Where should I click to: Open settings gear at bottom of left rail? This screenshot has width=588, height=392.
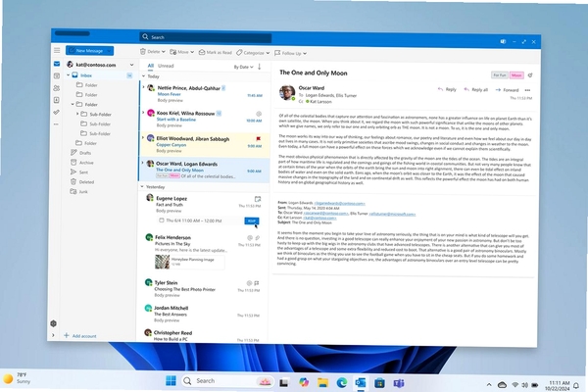pyautogui.click(x=54, y=323)
